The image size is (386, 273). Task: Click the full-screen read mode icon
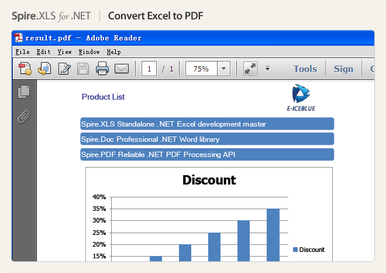250,69
